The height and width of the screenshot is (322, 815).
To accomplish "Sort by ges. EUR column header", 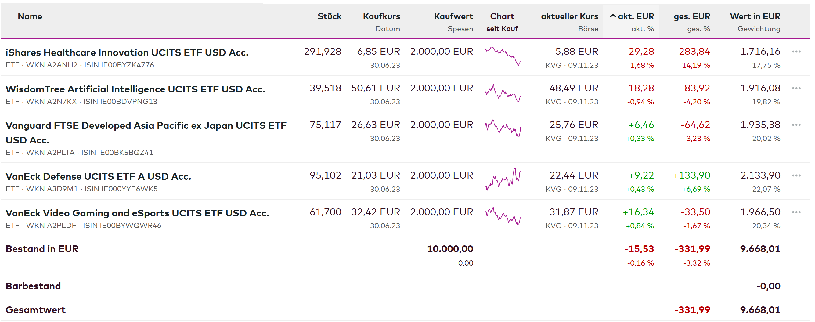I will coord(692,16).
